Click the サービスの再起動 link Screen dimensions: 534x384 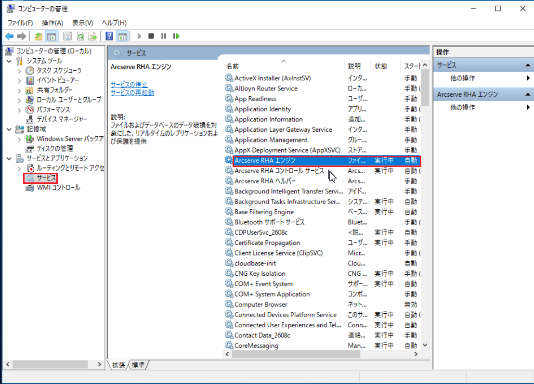(132, 93)
